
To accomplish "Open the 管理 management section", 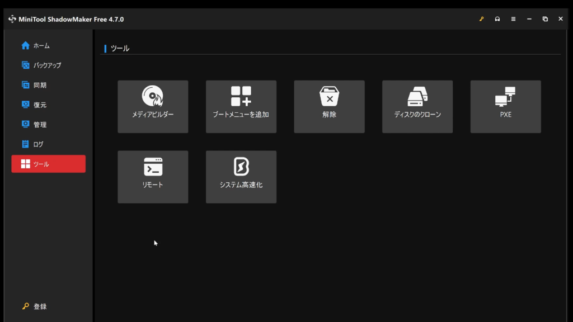I will (40, 125).
